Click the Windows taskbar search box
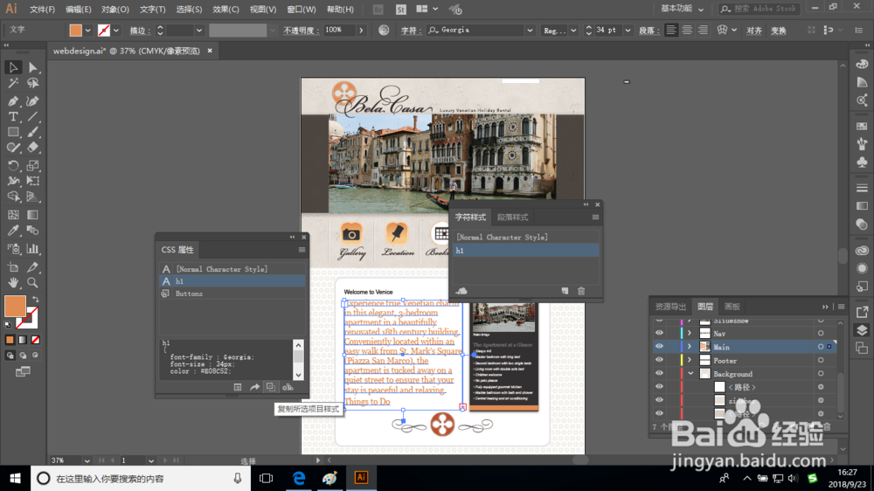 [x=139, y=478]
